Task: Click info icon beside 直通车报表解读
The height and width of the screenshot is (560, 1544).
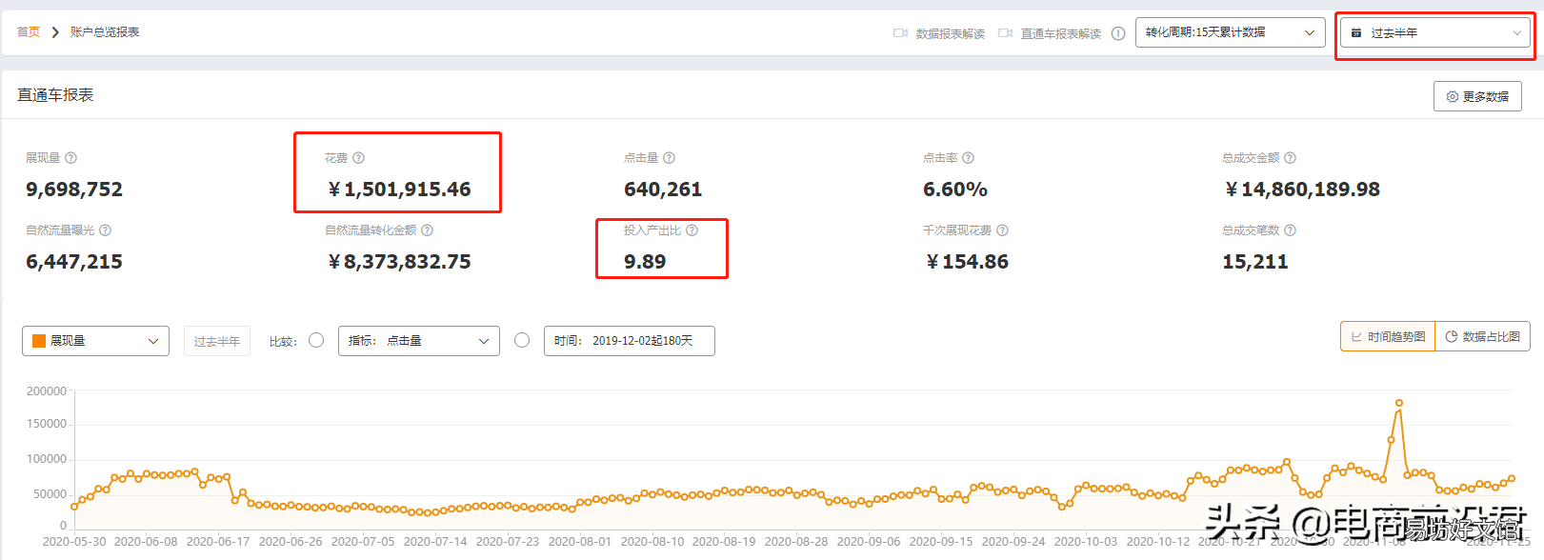Action: [1118, 33]
